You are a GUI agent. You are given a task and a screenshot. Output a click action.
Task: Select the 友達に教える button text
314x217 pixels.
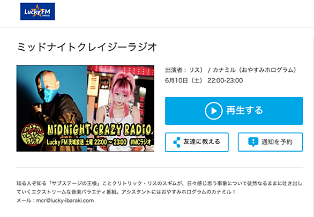(201, 142)
